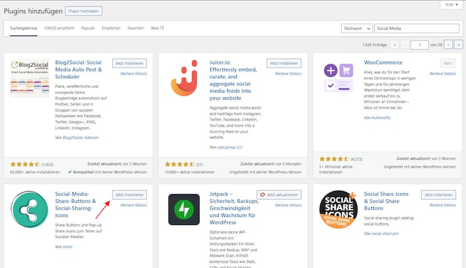Open the WooCommerce plugin icon
Viewport: 466px width, 268px height.
[x=338, y=78]
